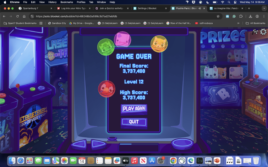Open the Grammarly extension icon
Viewport: 268px width, 167px height.
click(x=234, y=16)
